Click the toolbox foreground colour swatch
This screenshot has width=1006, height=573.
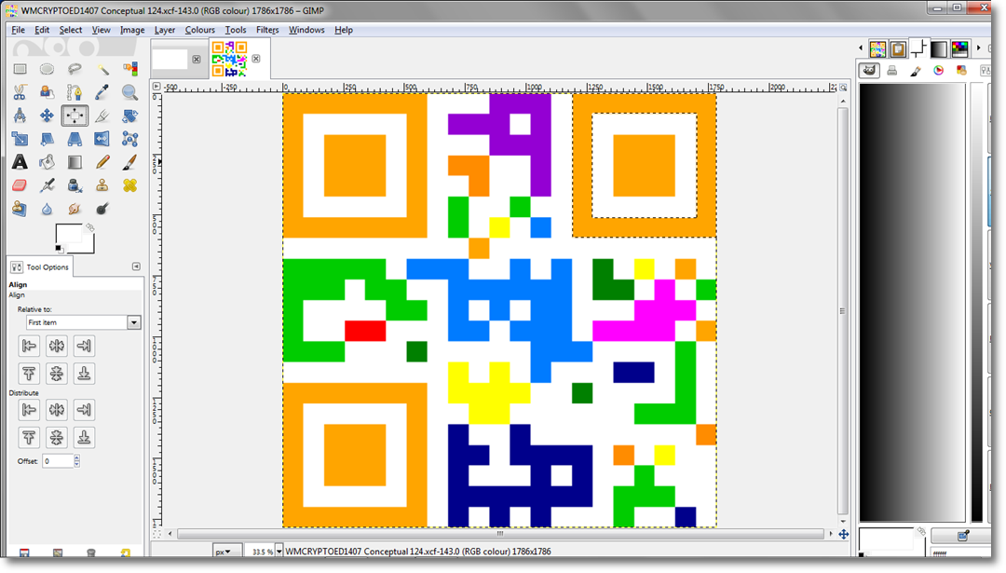[69, 234]
